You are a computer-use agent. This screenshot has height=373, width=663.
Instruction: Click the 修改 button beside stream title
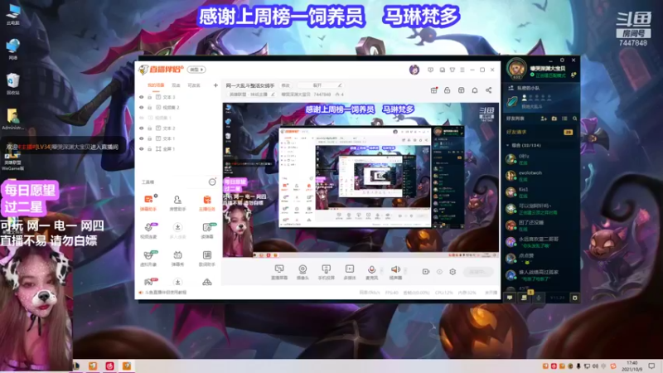[x=286, y=85]
